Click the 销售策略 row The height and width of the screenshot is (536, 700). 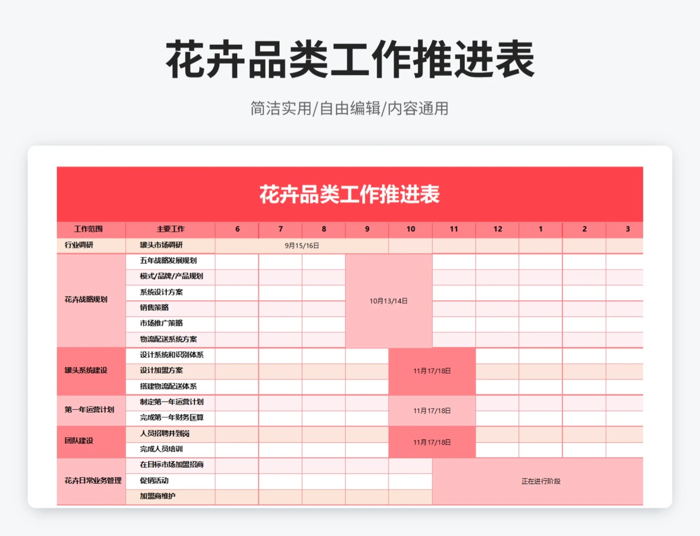coord(155,307)
